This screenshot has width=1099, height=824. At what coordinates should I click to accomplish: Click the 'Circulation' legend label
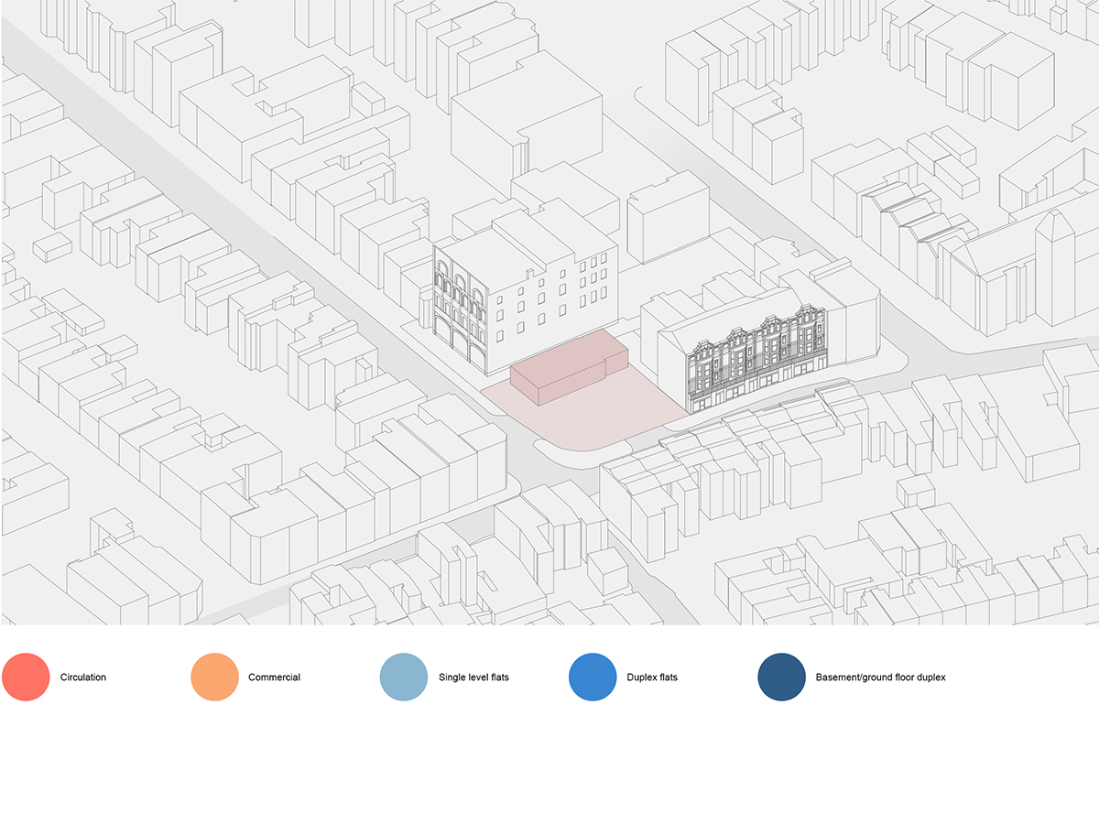click(x=83, y=678)
